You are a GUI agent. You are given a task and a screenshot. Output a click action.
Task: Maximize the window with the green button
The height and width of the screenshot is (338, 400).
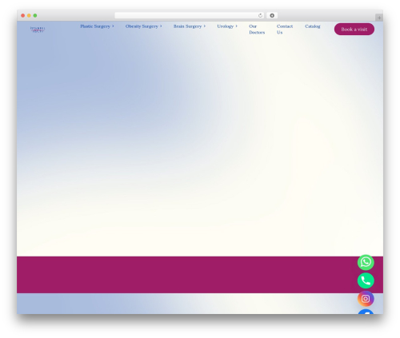pos(35,15)
